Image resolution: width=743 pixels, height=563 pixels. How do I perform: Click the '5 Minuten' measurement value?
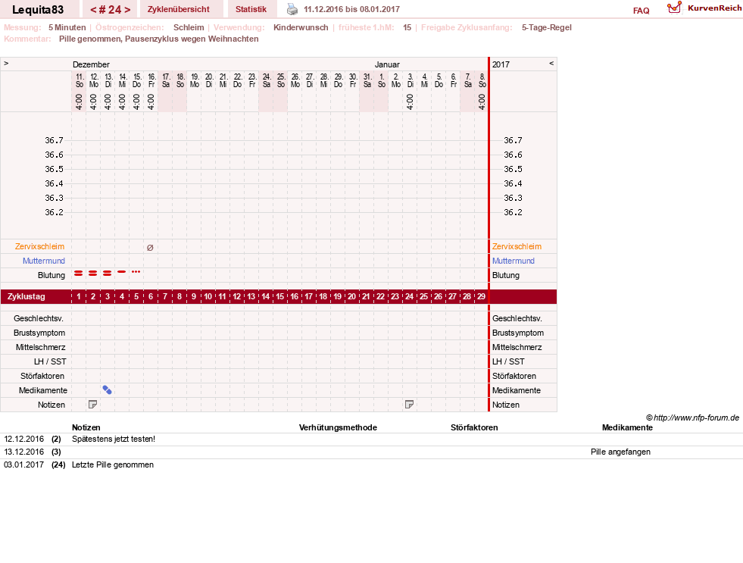coord(67,27)
